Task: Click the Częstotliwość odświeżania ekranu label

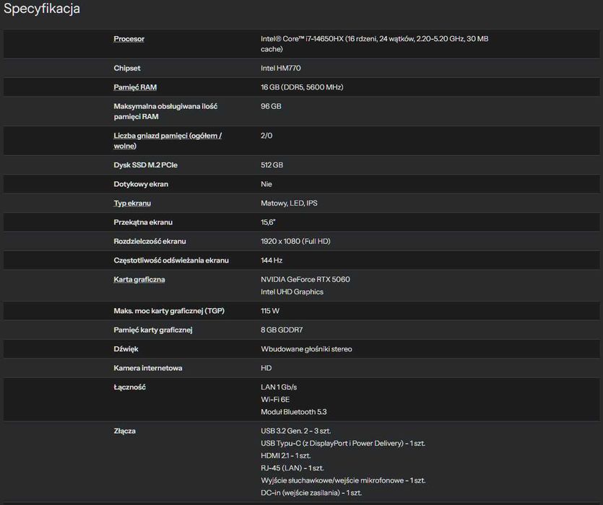Action: pyautogui.click(x=171, y=260)
